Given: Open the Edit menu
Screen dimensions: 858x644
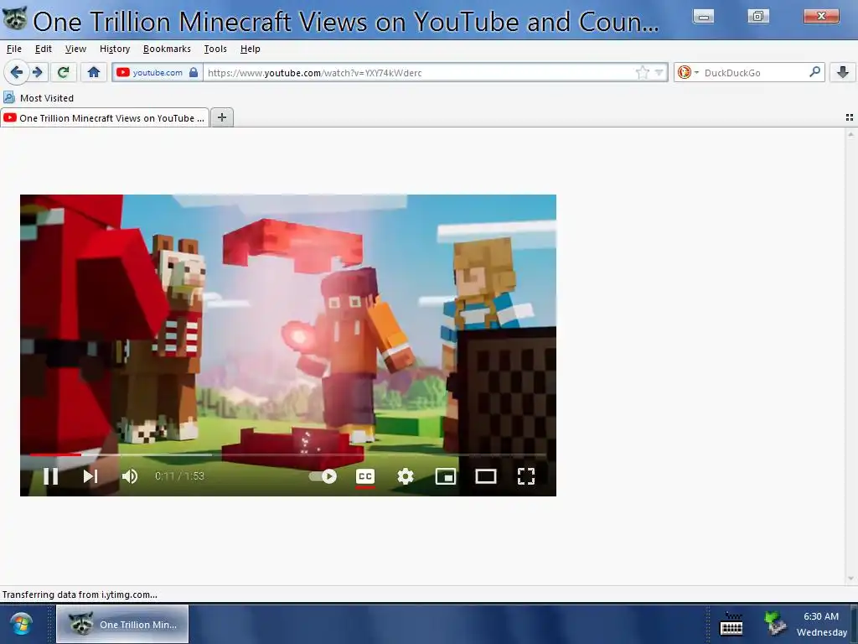Looking at the screenshot, I should pos(44,49).
